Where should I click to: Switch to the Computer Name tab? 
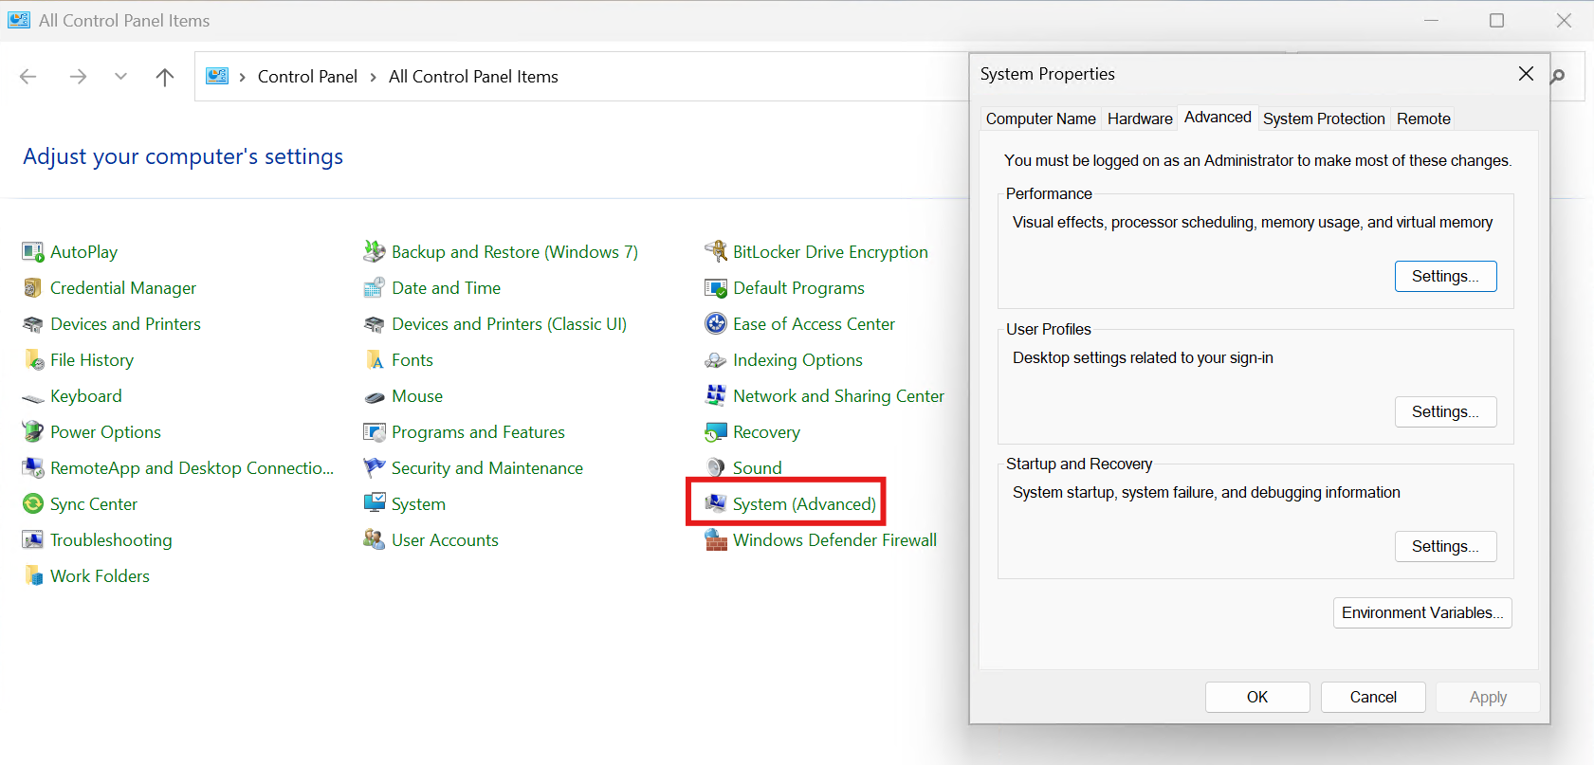[1040, 118]
